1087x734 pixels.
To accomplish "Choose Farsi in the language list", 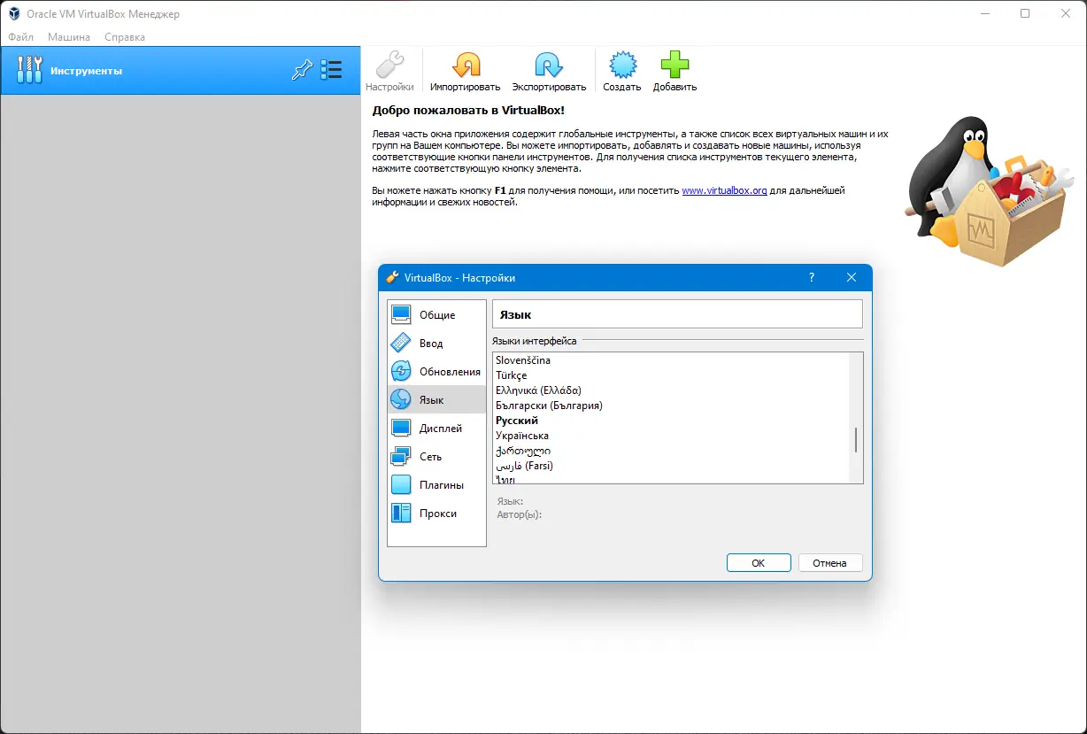I will (x=670, y=466).
